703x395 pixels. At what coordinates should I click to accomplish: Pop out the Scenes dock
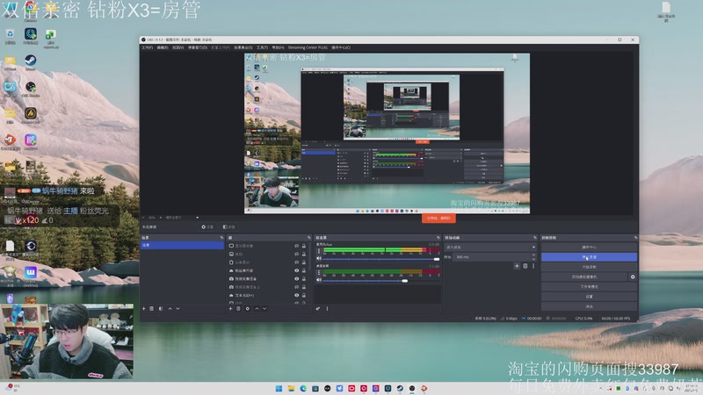(x=221, y=237)
